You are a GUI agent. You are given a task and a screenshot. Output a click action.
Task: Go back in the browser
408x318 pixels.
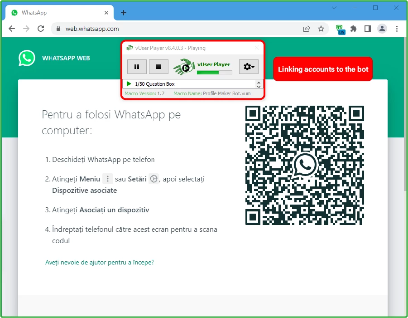(x=12, y=29)
